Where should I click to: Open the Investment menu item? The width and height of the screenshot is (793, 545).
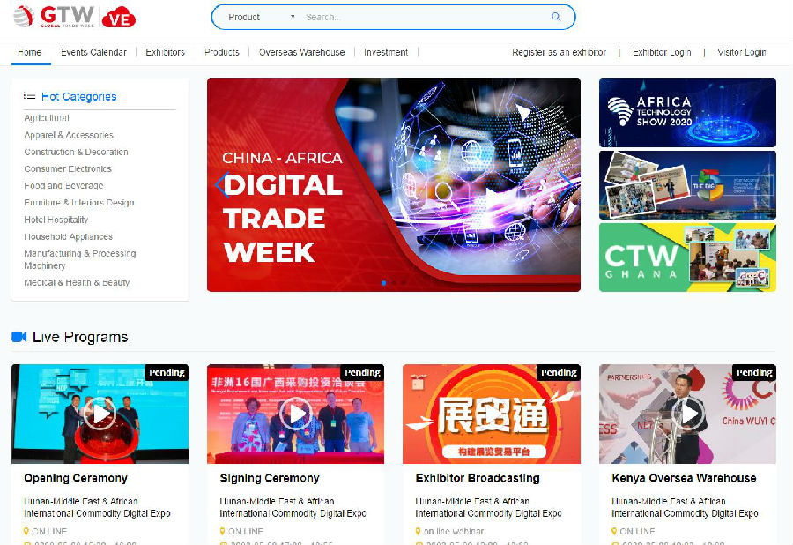tap(386, 52)
